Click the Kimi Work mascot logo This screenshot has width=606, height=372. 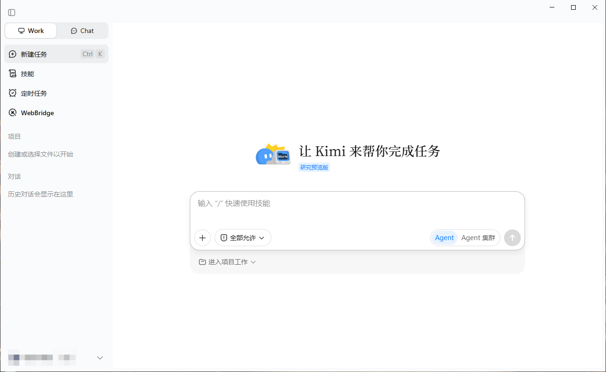(273, 154)
